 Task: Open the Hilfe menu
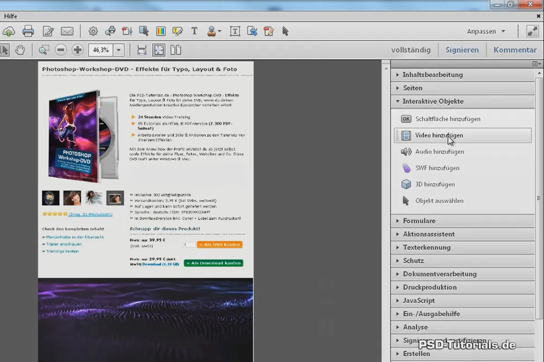[x=10, y=16]
